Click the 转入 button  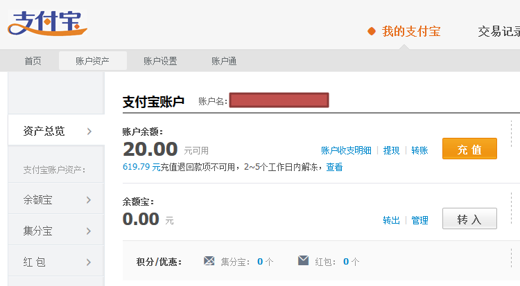click(x=469, y=219)
